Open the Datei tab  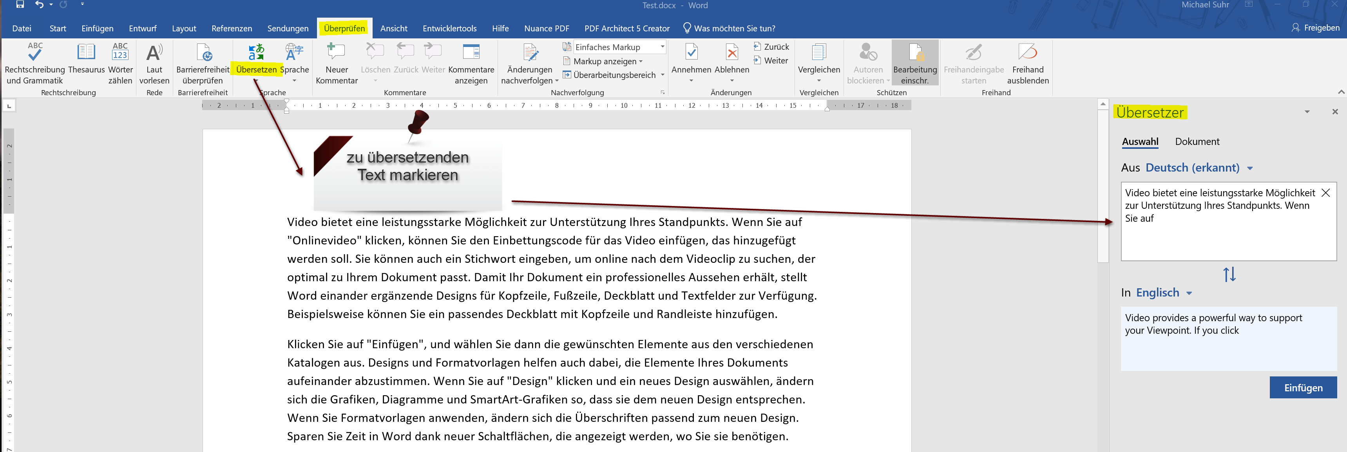22,28
